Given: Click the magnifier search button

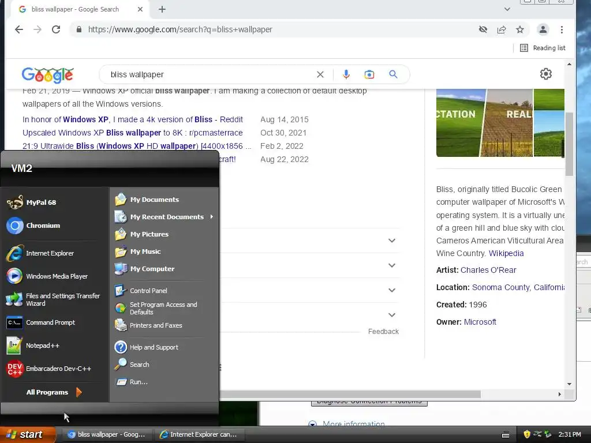Looking at the screenshot, I should pyautogui.click(x=393, y=74).
